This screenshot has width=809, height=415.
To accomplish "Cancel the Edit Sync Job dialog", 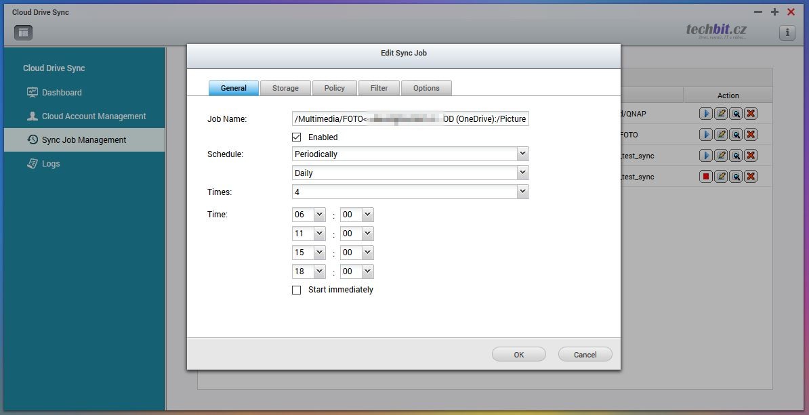I will point(585,355).
